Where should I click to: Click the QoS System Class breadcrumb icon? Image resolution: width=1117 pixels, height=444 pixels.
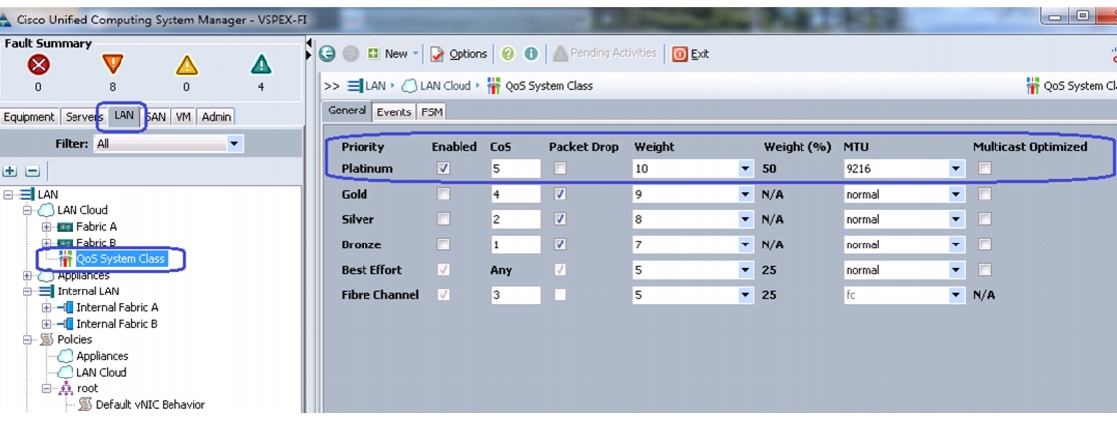(493, 86)
